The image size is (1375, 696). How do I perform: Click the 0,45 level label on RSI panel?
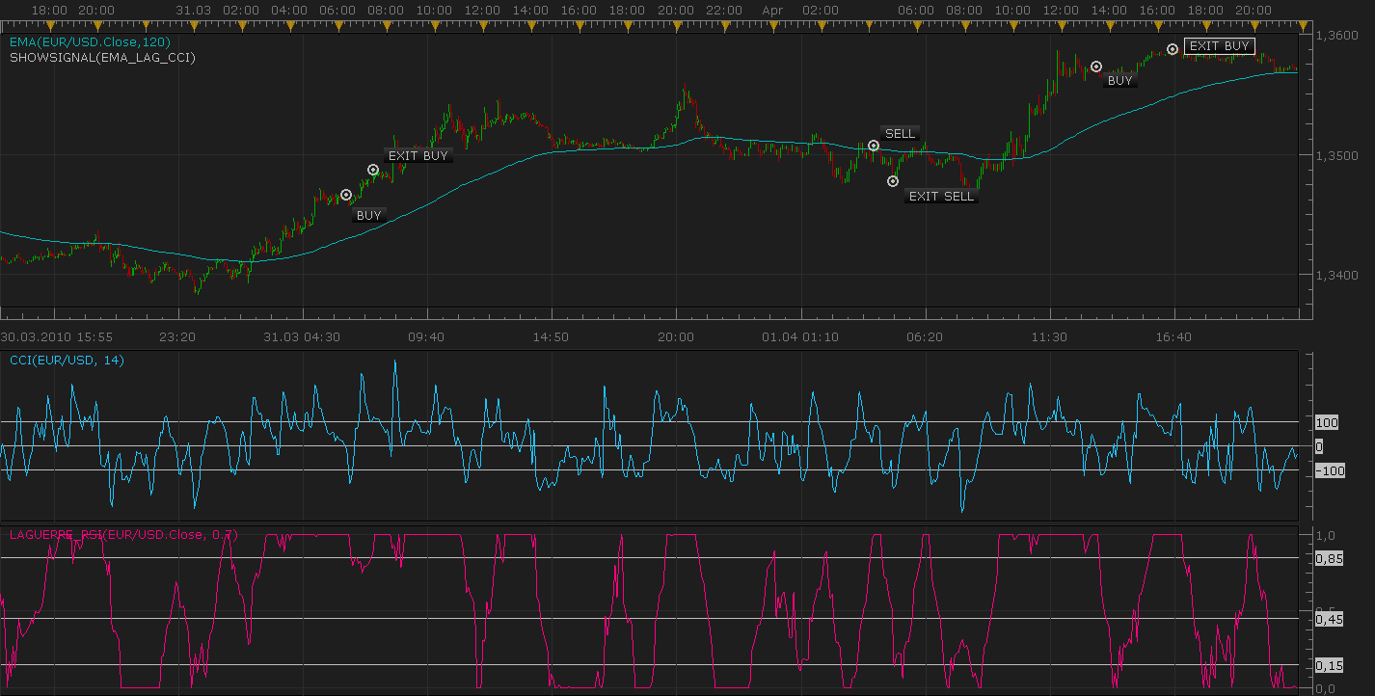[1327, 620]
